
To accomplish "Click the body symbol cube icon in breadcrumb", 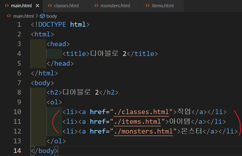I will pyautogui.click(x=42, y=16).
